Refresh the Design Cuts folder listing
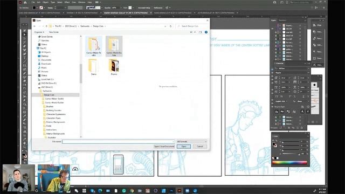 170,26
